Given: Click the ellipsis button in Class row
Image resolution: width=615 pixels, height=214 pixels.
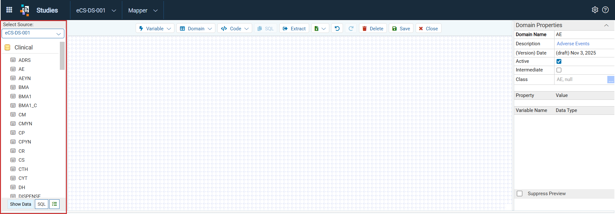Looking at the screenshot, I should click(611, 79).
